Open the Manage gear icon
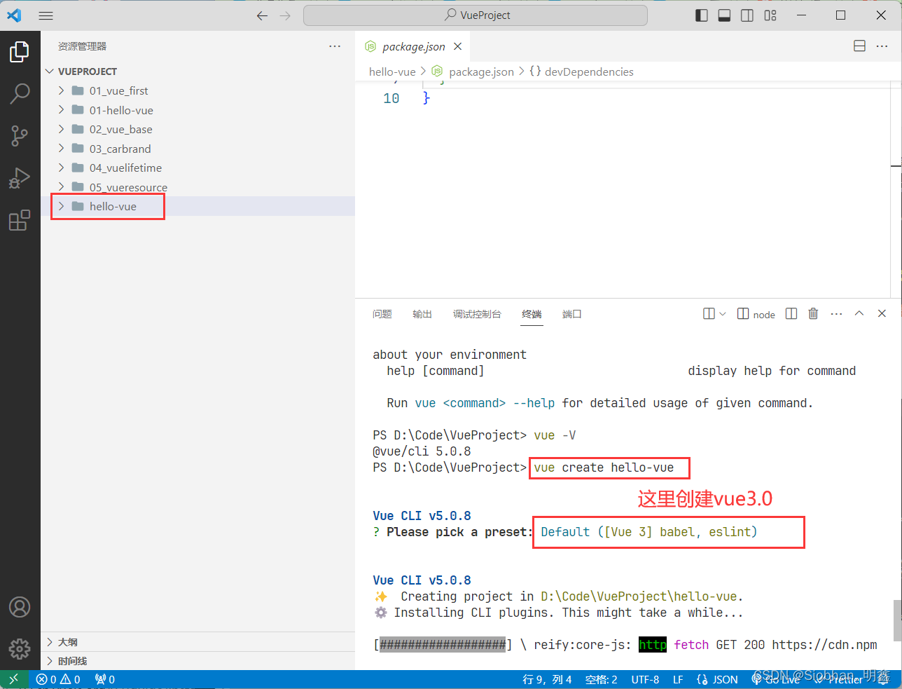Image resolution: width=902 pixels, height=689 pixels. click(20, 648)
